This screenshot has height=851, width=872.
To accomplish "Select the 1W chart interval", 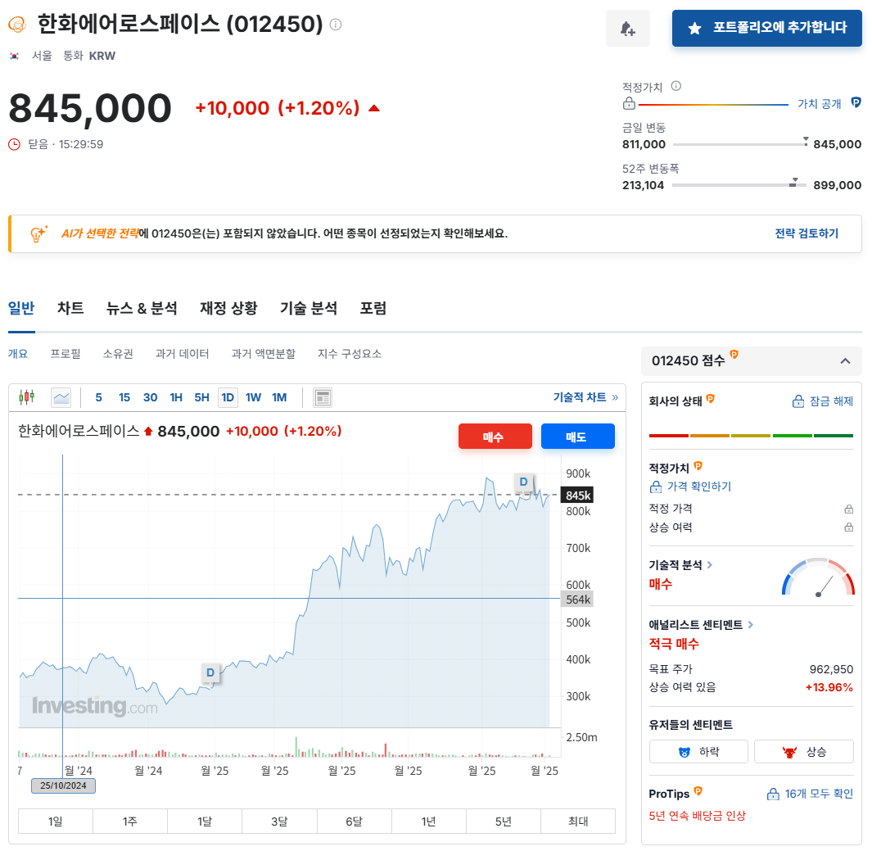I will (x=253, y=397).
